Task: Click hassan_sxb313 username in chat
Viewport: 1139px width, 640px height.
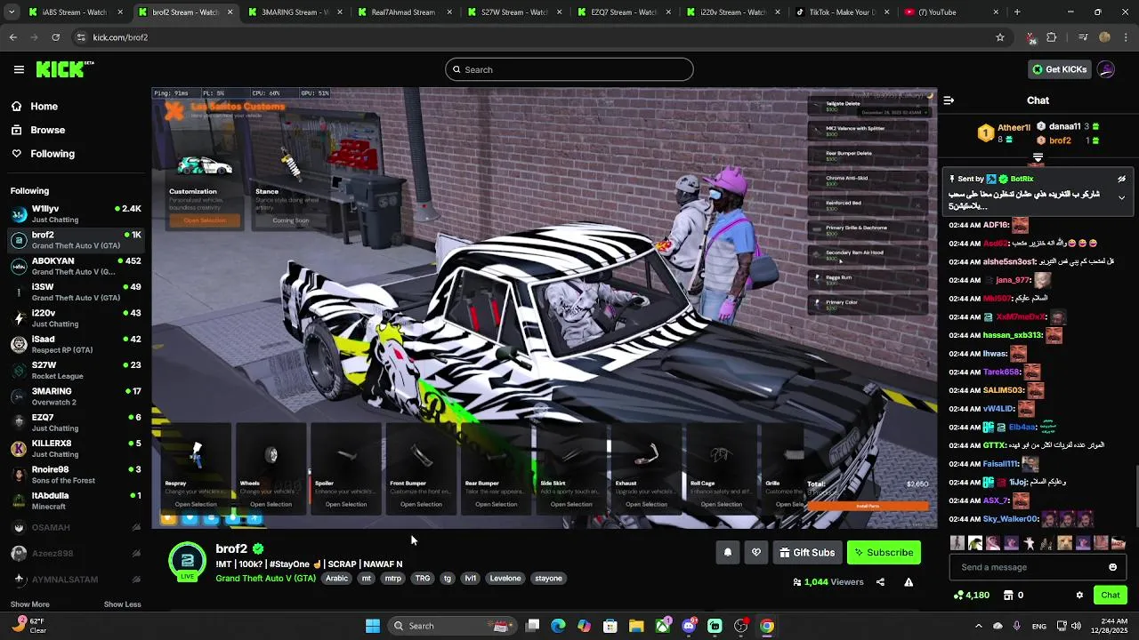Action: (1013, 335)
